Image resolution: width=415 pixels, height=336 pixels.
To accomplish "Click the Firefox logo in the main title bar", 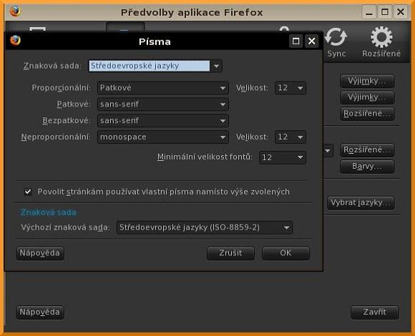I will click(15, 11).
